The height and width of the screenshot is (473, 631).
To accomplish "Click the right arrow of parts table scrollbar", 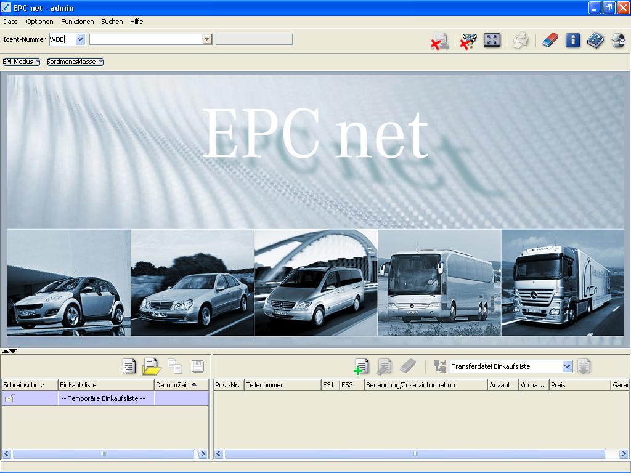I will pyautogui.click(x=624, y=454).
